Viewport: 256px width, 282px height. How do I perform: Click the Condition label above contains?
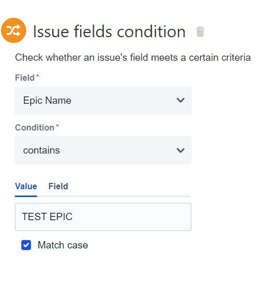click(x=35, y=128)
